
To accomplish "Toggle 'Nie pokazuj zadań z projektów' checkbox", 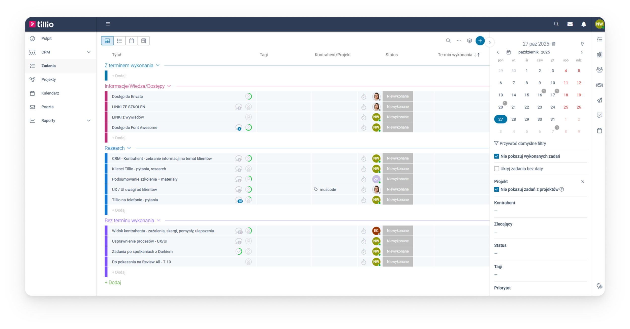I will 496,189.
